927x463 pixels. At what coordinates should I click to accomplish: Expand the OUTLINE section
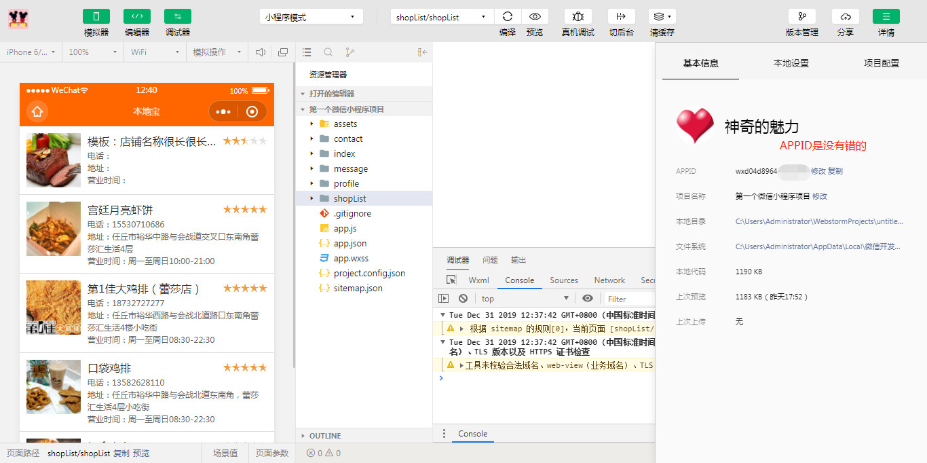(x=364, y=436)
